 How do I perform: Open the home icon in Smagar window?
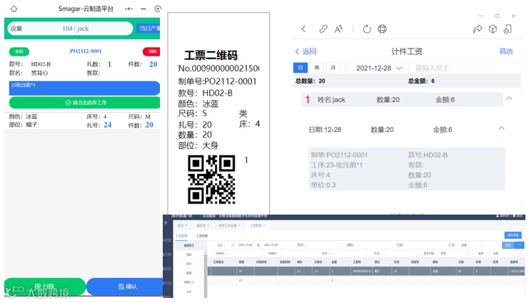(x=14, y=9)
